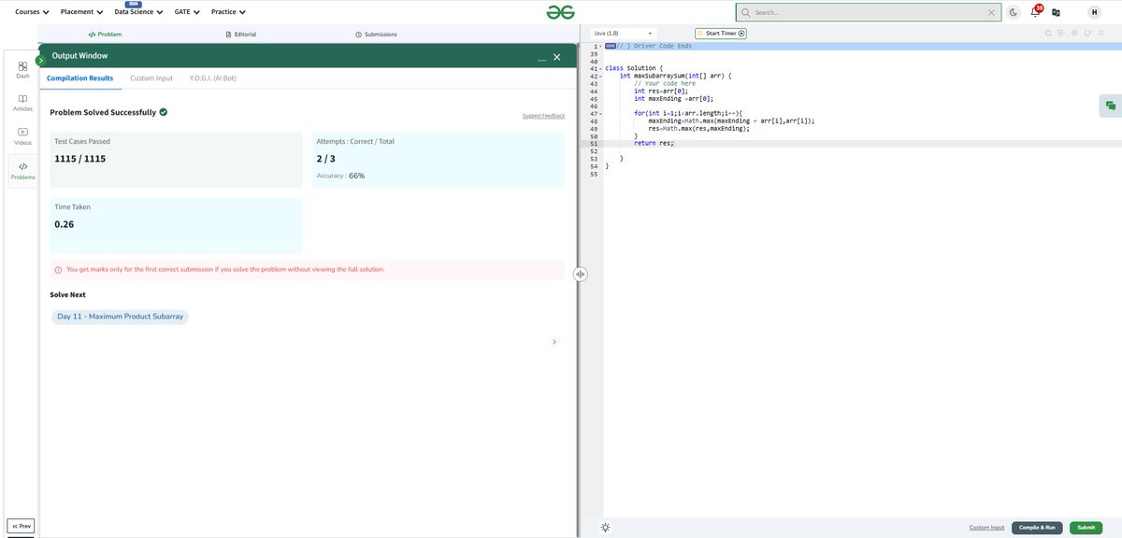Open Day 11 - Maximum Product Subarray
The width and height of the screenshot is (1122, 538).
pos(120,317)
